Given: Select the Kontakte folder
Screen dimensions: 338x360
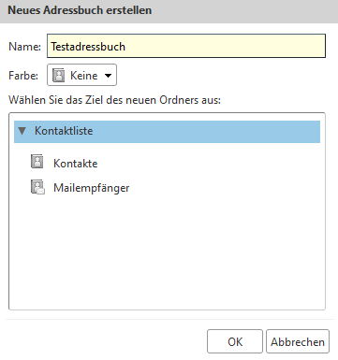Looking at the screenshot, I should (x=75, y=164).
